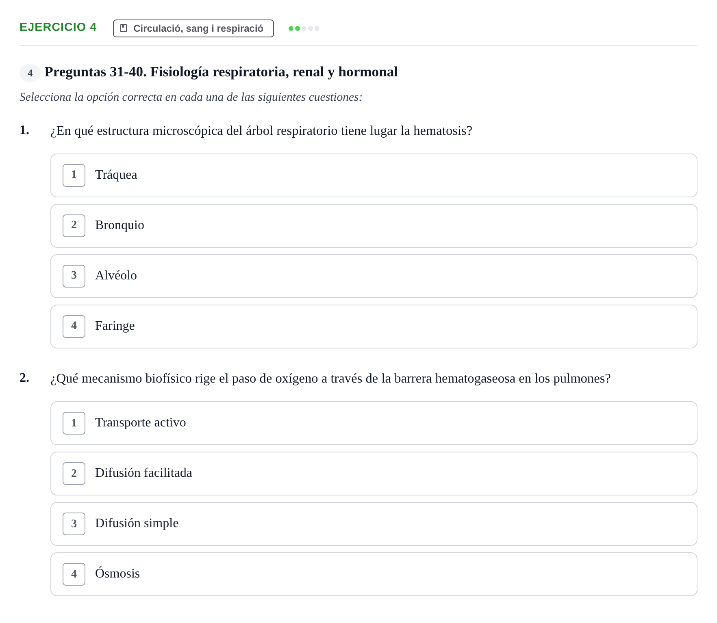Click the 'EJERCICIO 4' heading
Viewport: 717px width, 623px height.
(x=58, y=27)
